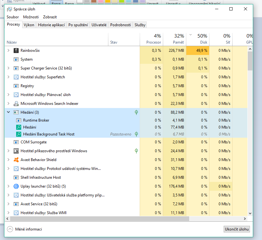Click the RainbowSix process icon
This screenshot has height=240, width=262.
tap(16, 51)
